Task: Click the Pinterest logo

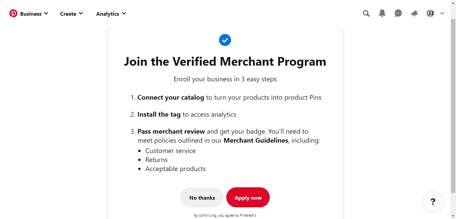Action: click(13, 14)
